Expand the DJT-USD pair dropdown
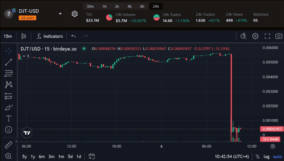This screenshot has width=284, height=161. 60,14
